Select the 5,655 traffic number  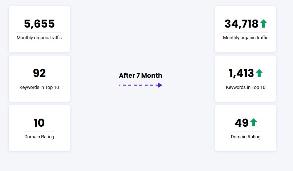[39, 24]
